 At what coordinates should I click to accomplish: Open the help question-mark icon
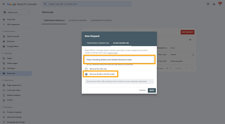click(208, 4)
